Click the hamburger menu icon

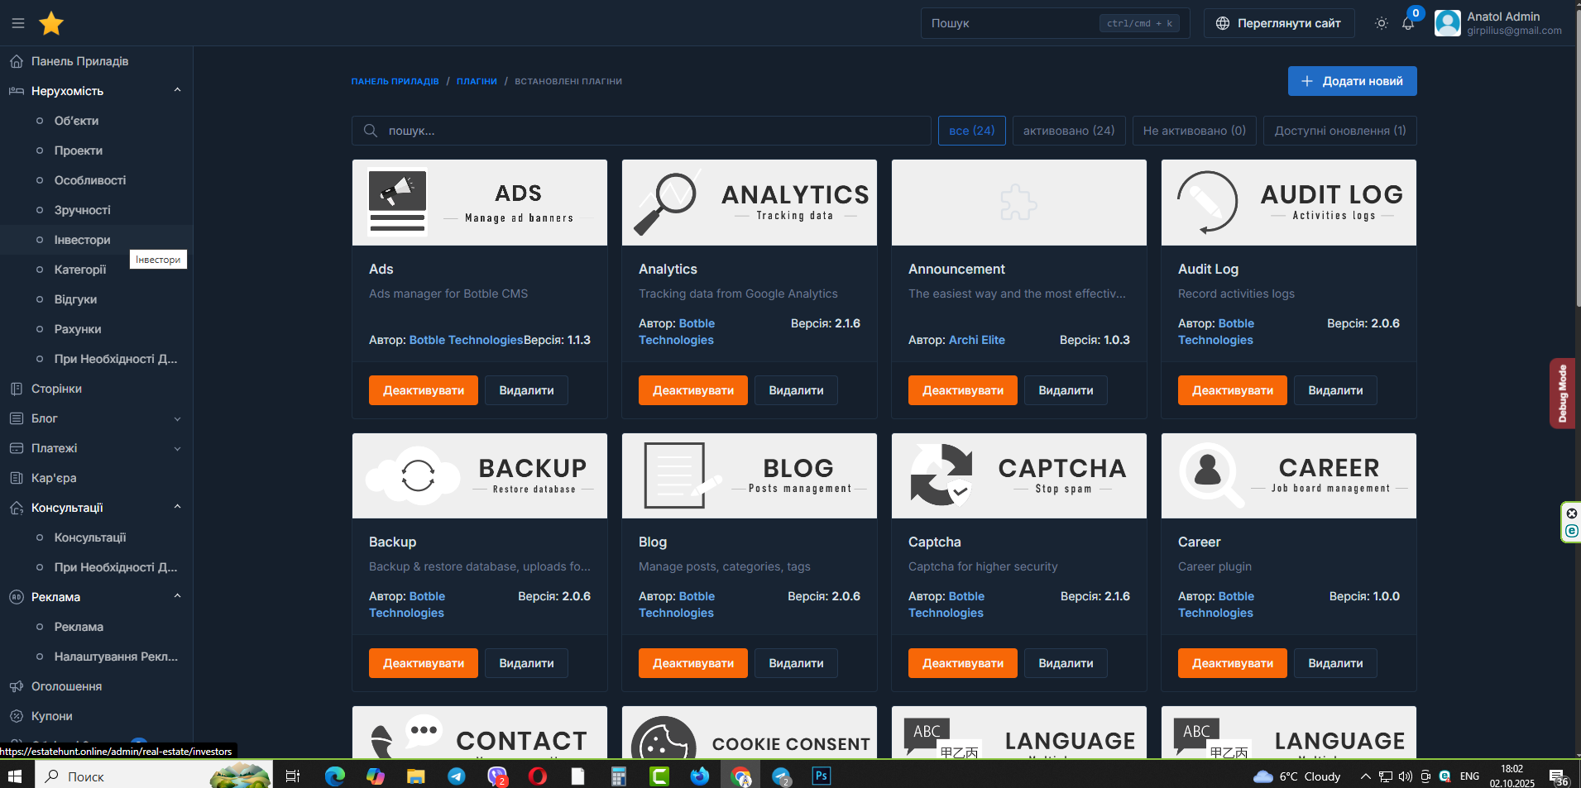click(18, 23)
